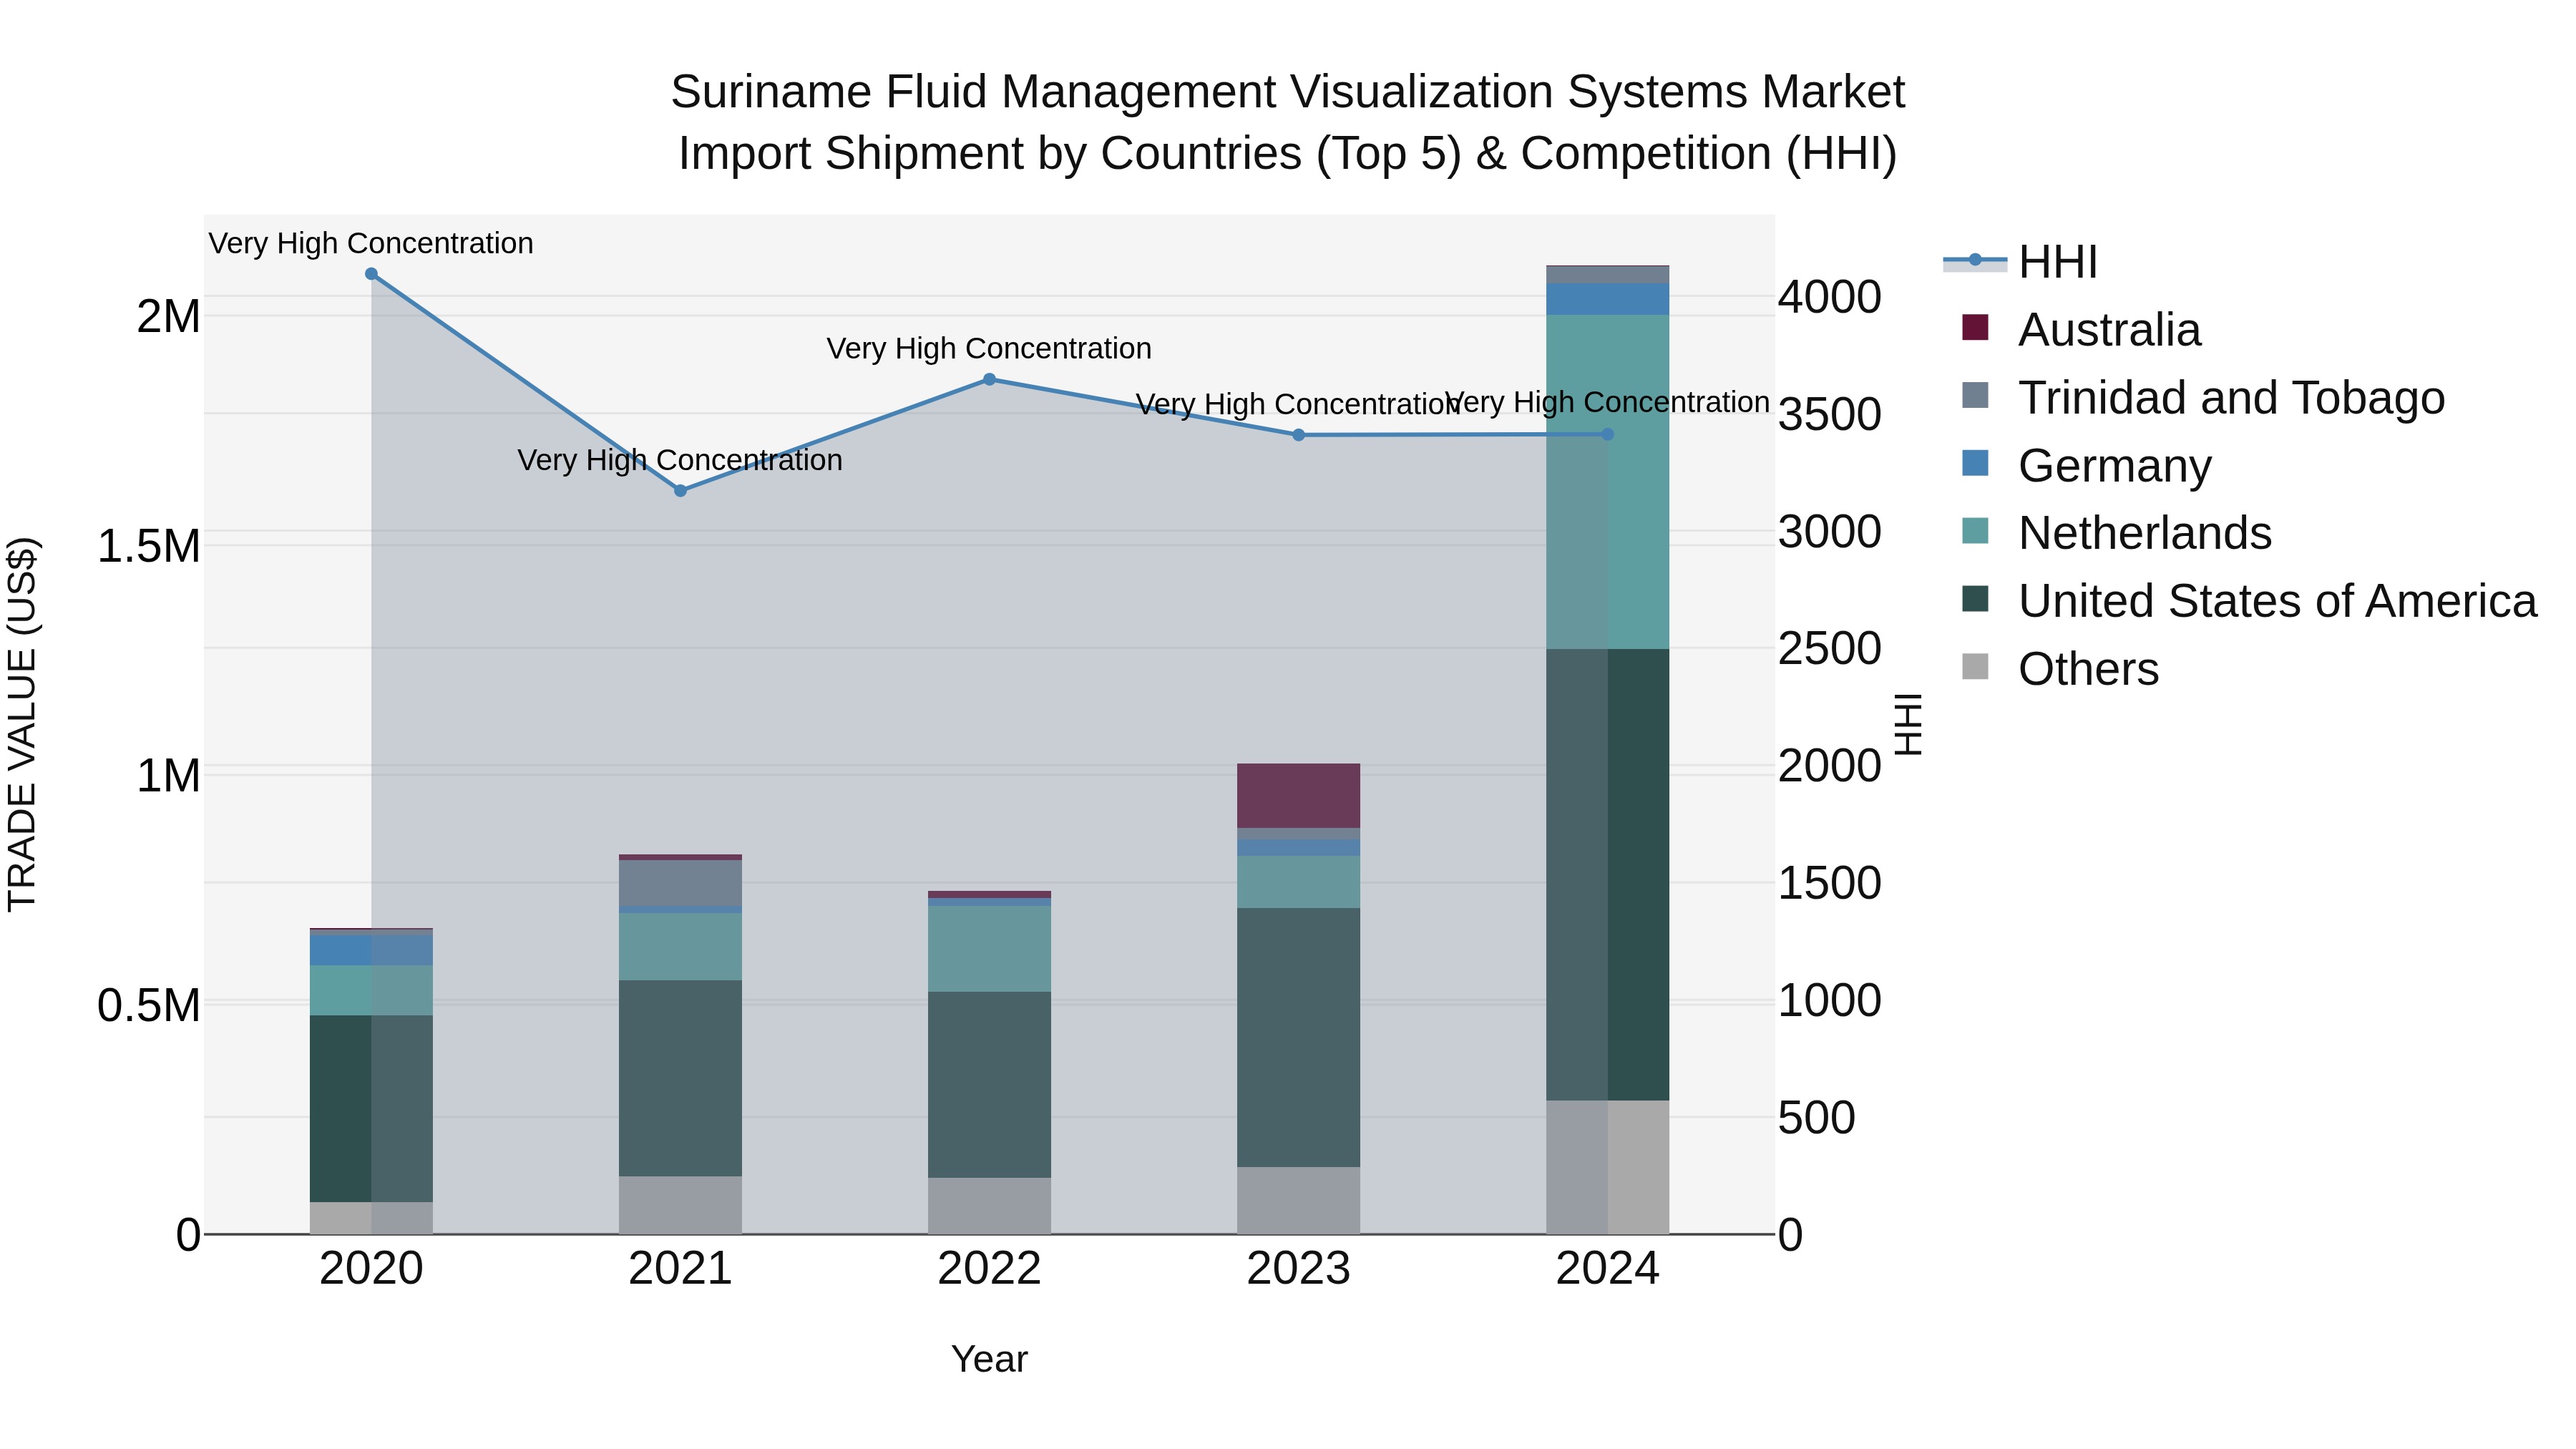Hide Trinidad and Tobago legend series
This screenshot has height=1449, width=2576.
[2203, 398]
